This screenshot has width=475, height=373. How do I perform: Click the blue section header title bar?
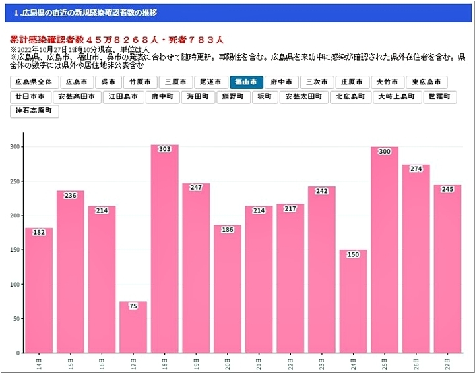[x=237, y=13]
